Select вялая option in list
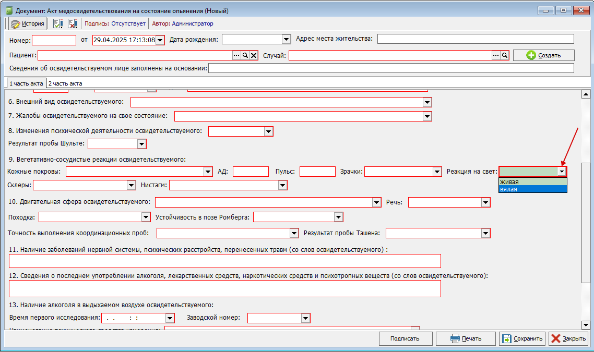 click(x=532, y=189)
